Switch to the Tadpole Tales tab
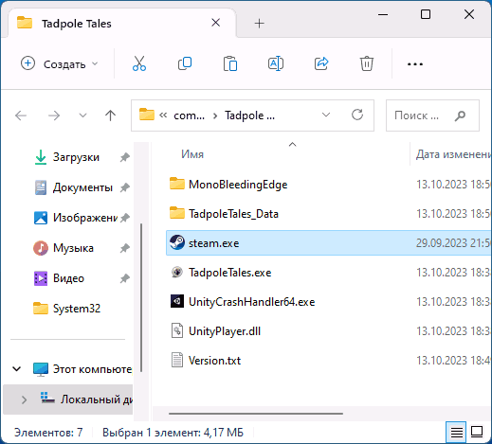 pyautogui.click(x=121, y=24)
